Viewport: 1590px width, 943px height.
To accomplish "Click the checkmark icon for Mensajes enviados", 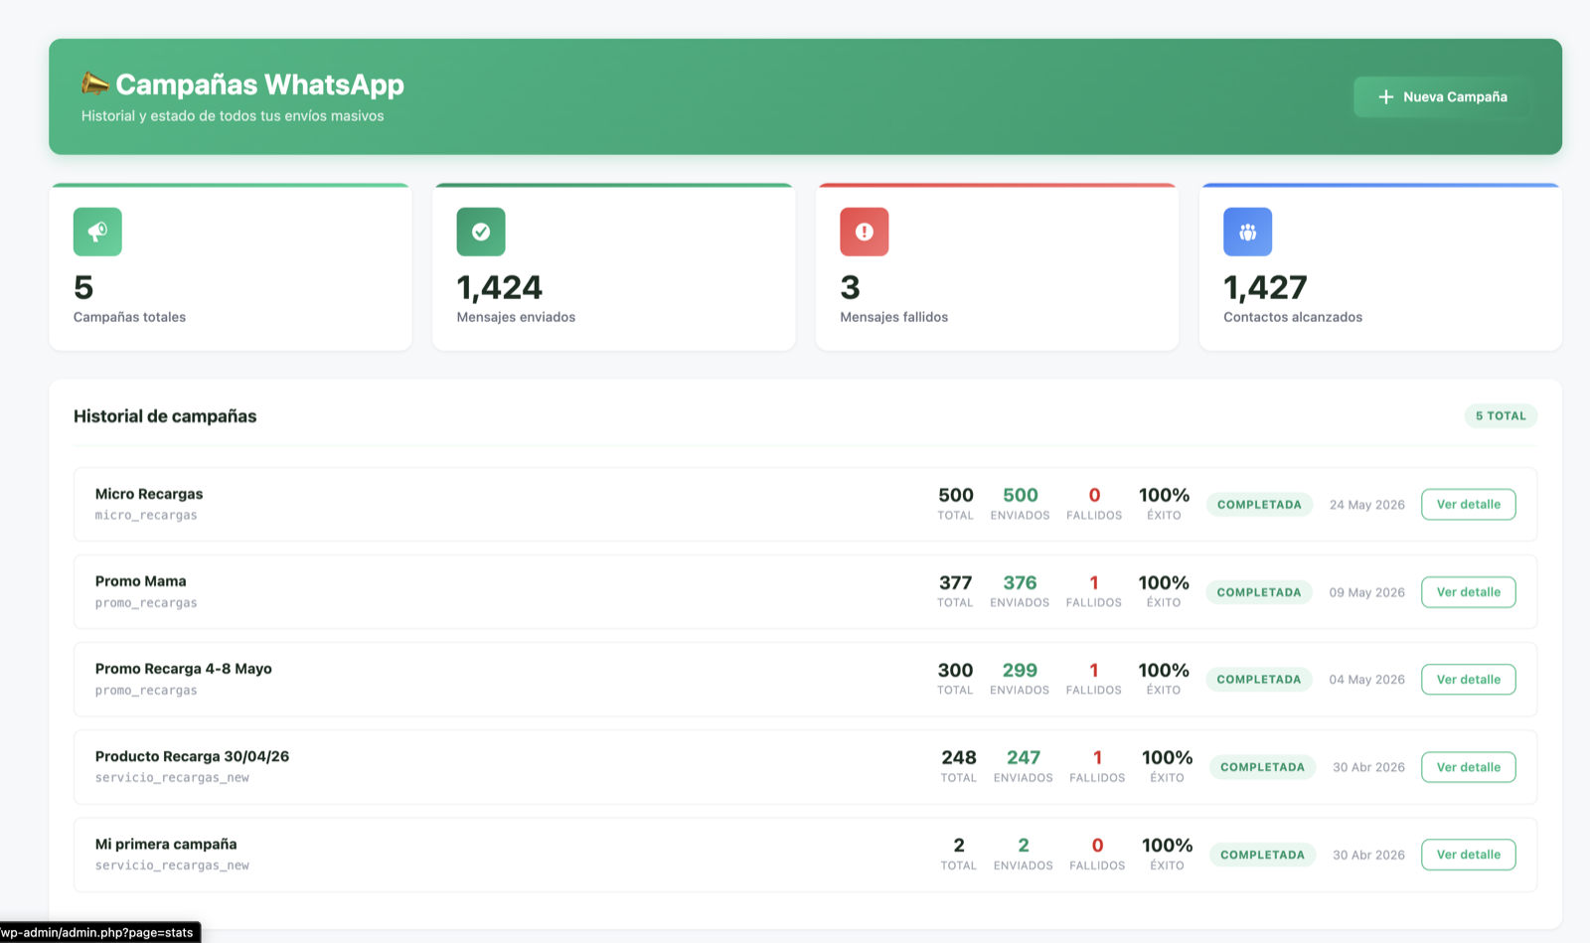I will [481, 232].
